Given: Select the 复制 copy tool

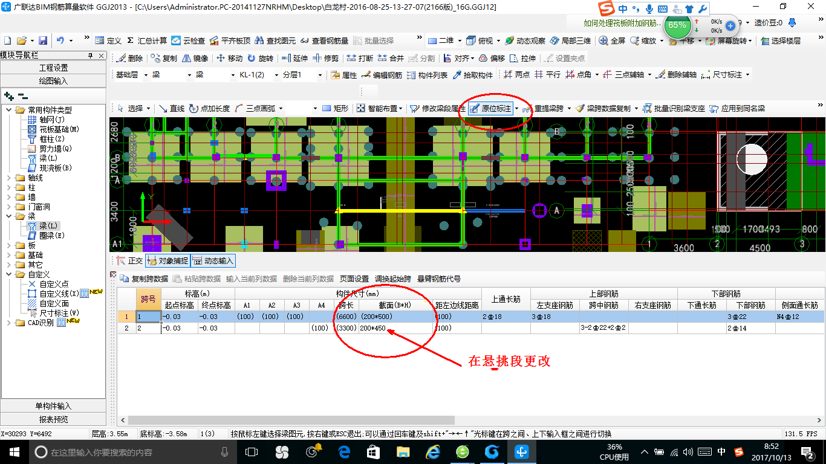Looking at the screenshot, I should tap(164, 58).
